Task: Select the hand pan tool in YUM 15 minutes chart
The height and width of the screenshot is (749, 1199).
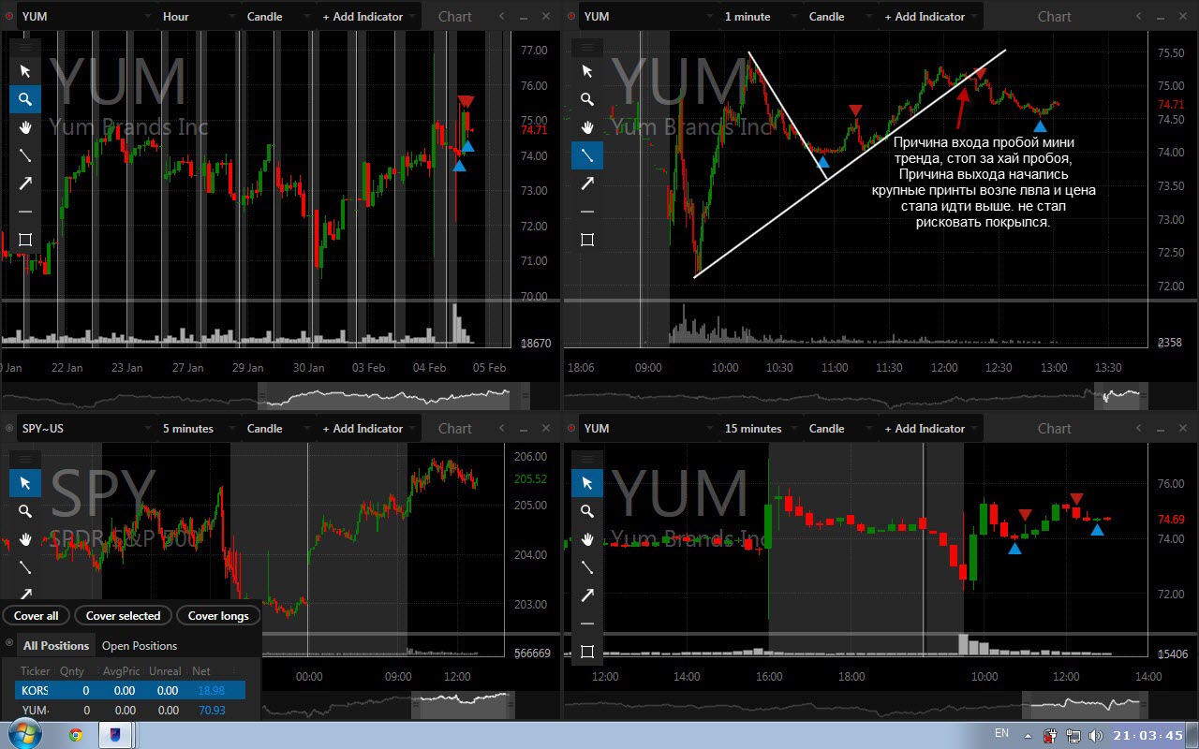Action: 587,539
